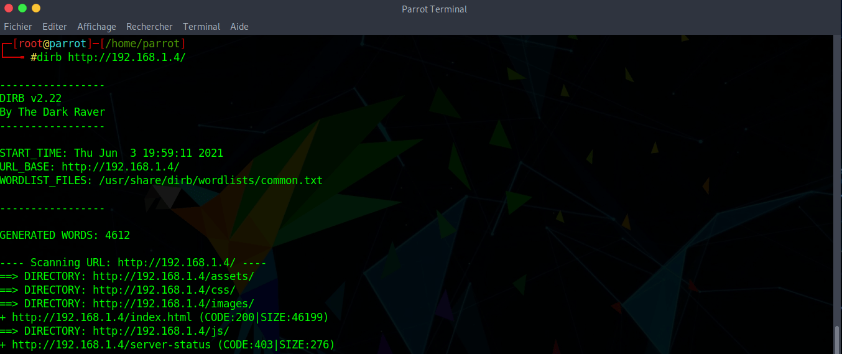Click the images/ directory URL
842x354 pixels.
point(173,304)
